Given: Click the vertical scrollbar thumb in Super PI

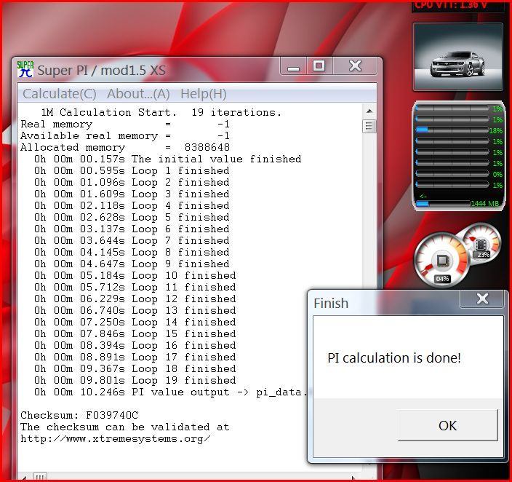Looking at the screenshot, I should click(x=369, y=126).
